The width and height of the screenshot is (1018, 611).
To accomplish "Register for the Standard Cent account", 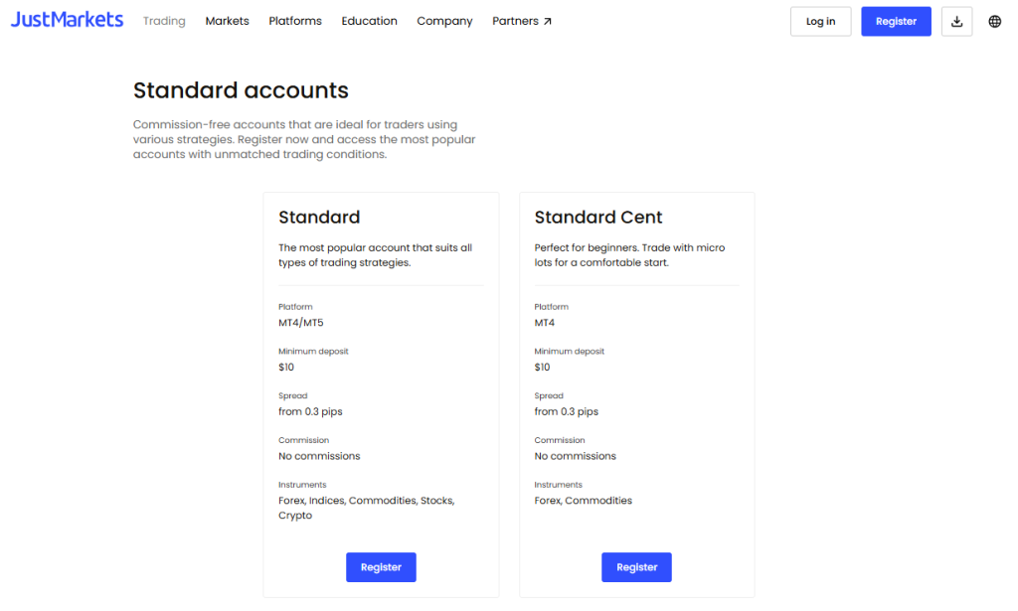I will 636,567.
